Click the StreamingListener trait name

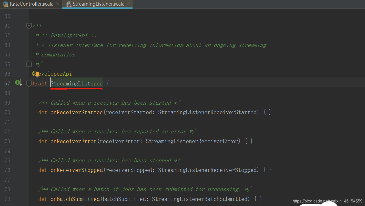tap(77, 83)
